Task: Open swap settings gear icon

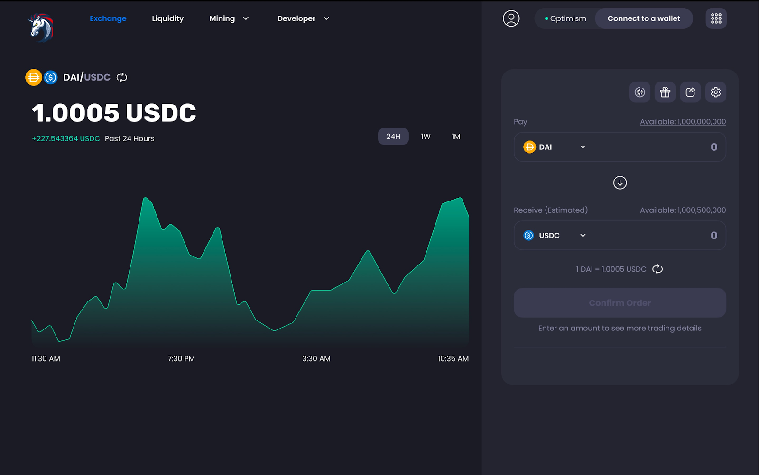Action: pyautogui.click(x=715, y=92)
